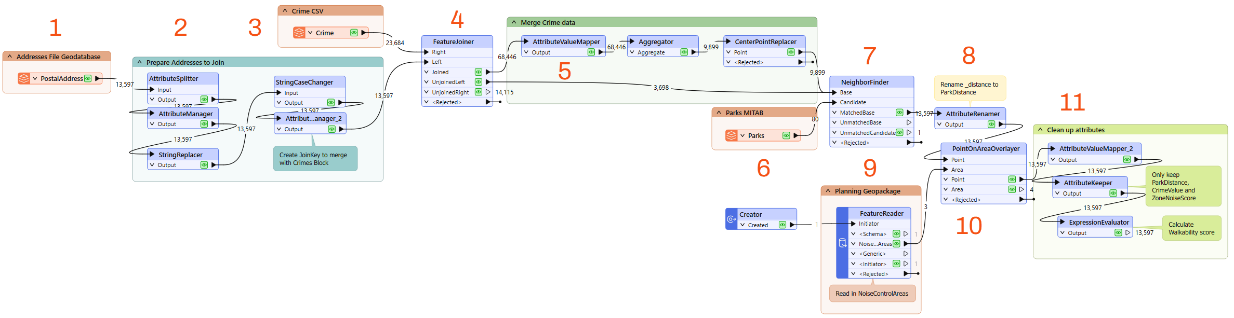Click the Crime feature type output port arrow
This screenshot has width=1234, height=318.
[364, 33]
